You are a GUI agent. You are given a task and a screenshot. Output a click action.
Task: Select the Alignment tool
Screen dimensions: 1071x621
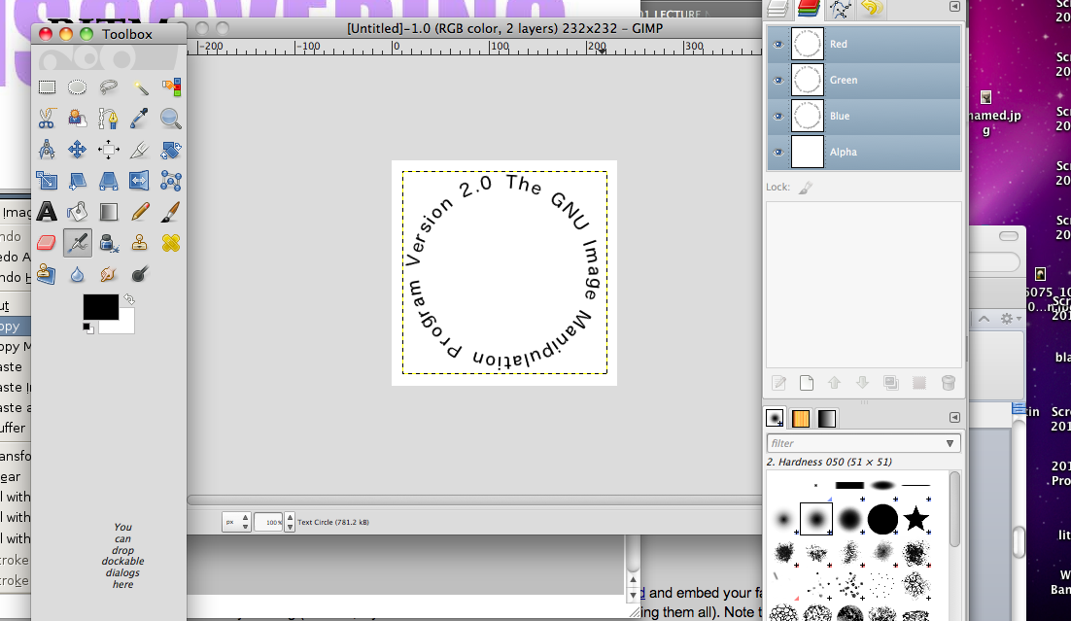pyautogui.click(x=108, y=149)
